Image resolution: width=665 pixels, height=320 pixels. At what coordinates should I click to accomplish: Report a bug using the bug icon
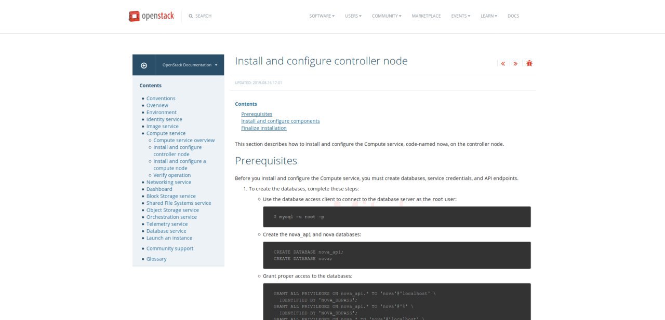(529, 63)
